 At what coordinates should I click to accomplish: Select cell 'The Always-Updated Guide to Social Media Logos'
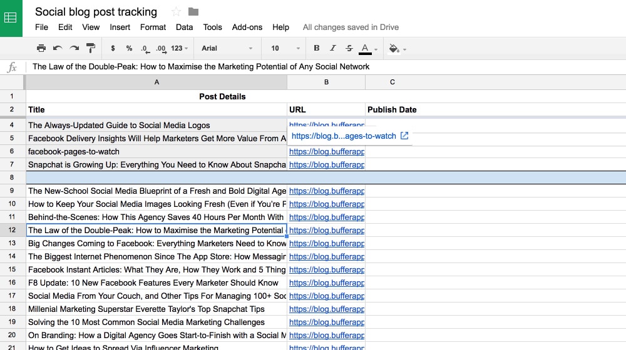tap(156, 125)
